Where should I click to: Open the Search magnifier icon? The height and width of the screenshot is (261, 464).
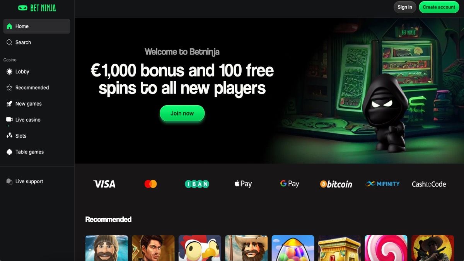[9, 43]
